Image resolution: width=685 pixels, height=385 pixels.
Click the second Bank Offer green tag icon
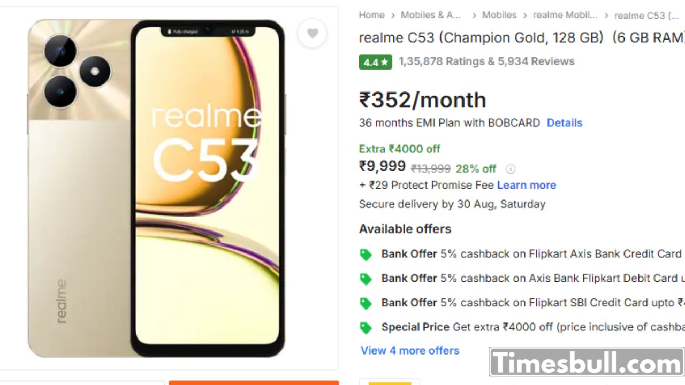(x=366, y=279)
